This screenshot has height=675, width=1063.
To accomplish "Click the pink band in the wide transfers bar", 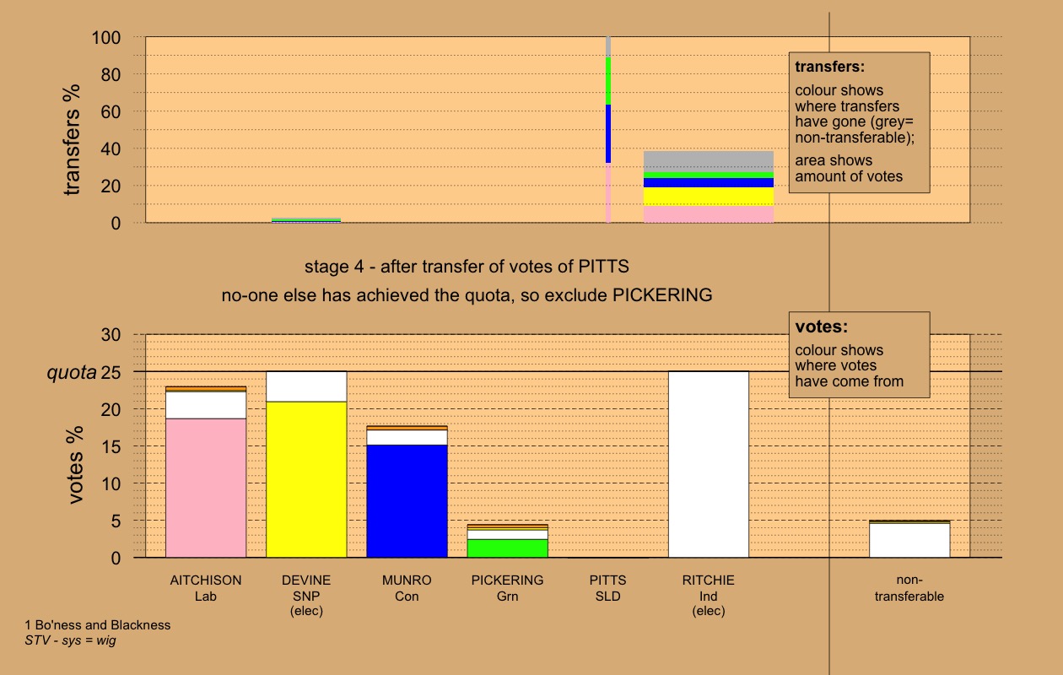I will coord(708,214).
